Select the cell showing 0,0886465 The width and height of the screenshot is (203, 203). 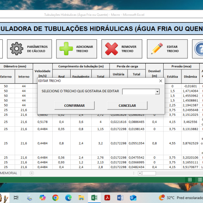[x=136, y=122]
